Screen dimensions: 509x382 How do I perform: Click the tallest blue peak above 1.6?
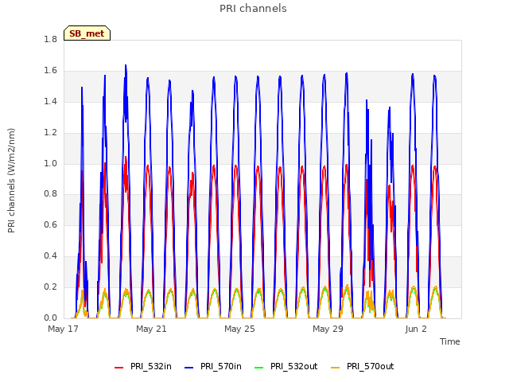click(x=126, y=66)
